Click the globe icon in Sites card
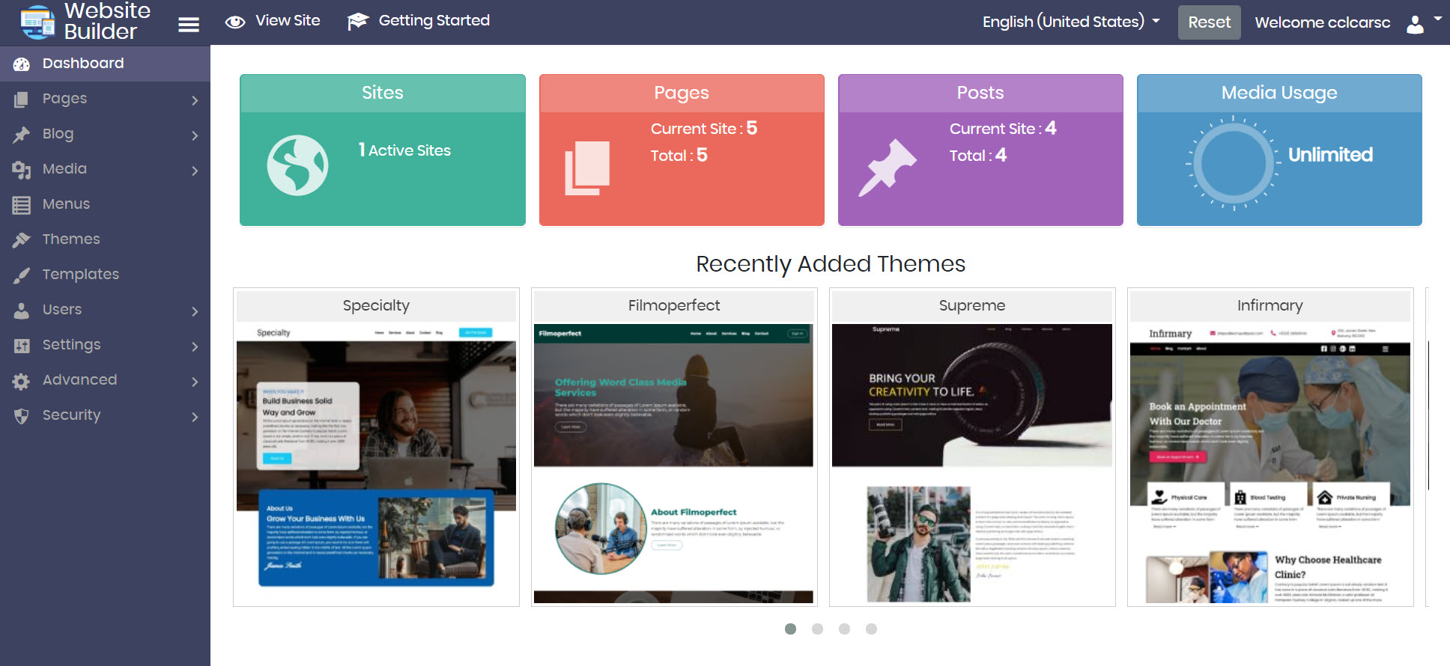This screenshot has width=1450, height=666. coord(297,165)
